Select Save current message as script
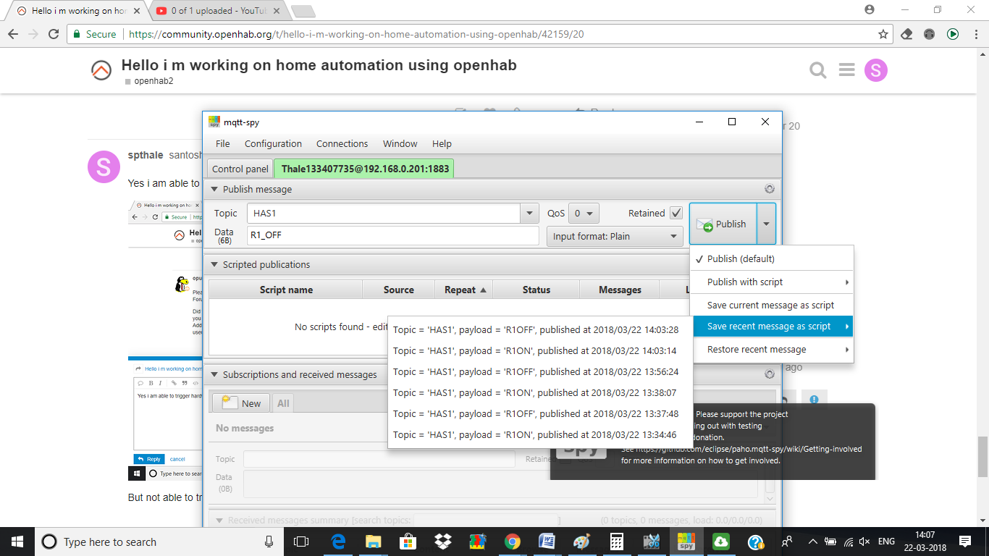 click(770, 306)
